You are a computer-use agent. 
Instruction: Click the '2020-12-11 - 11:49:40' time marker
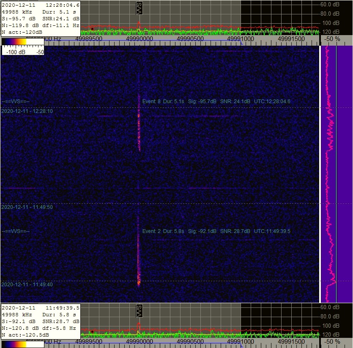[27, 284]
